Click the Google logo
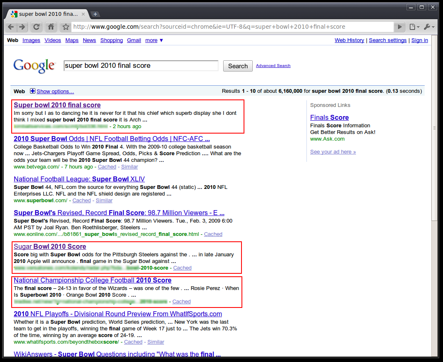 pyautogui.click(x=34, y=66)
